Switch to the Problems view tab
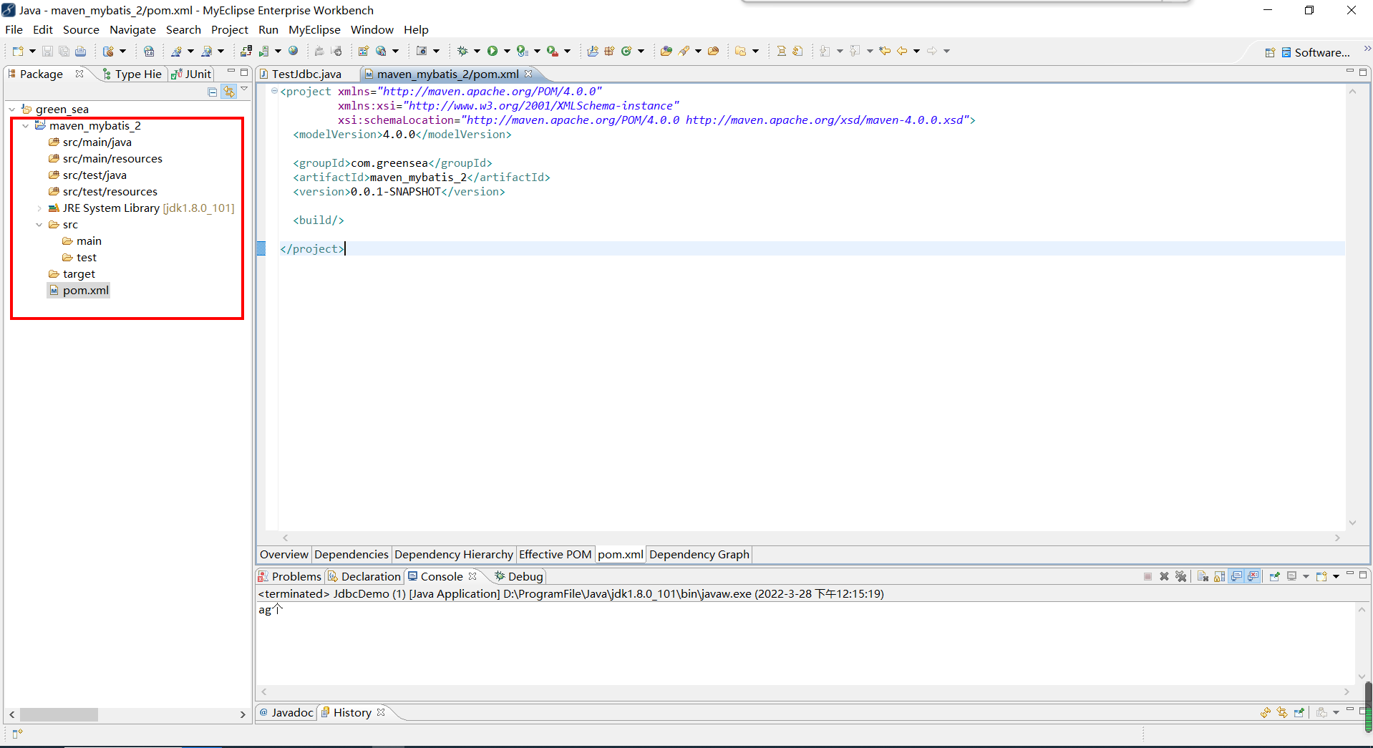This screenshot has height=748, width=1373. pos(290,576)
